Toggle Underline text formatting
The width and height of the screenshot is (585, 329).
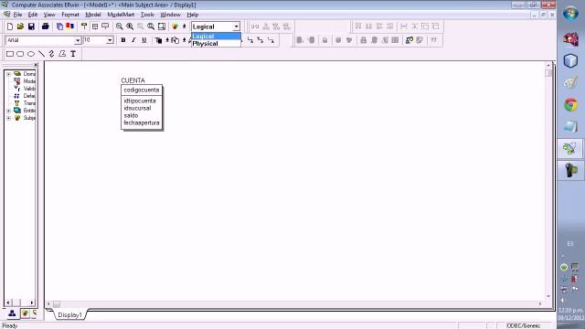coord(144,40)
